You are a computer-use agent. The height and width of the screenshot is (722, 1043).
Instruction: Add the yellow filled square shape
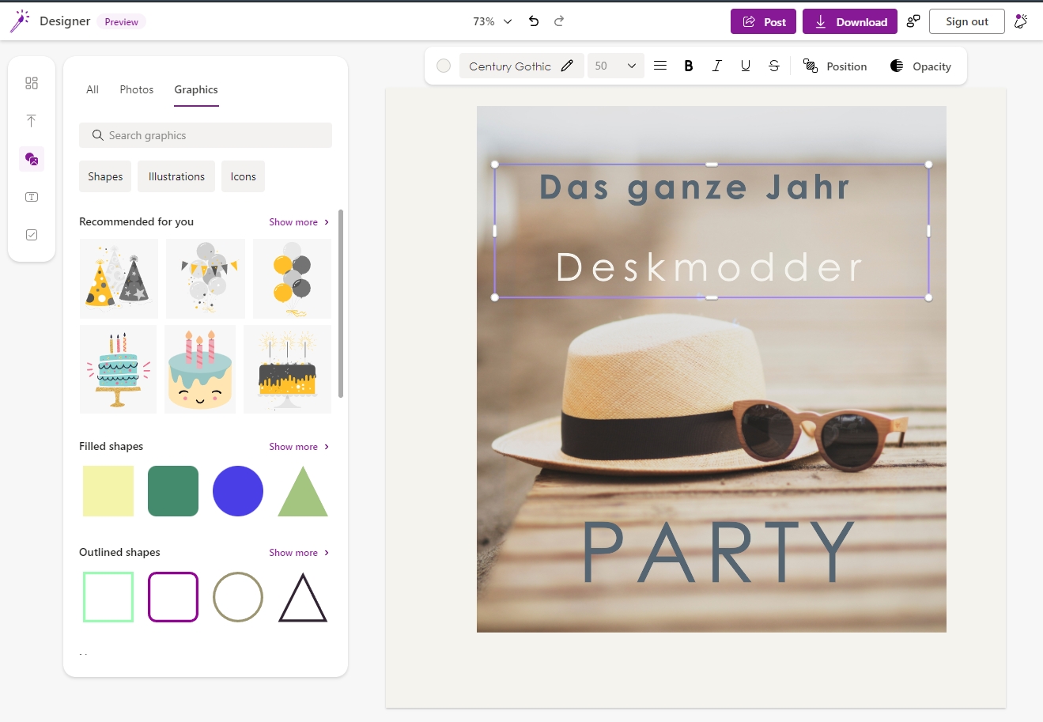point(108,491)
